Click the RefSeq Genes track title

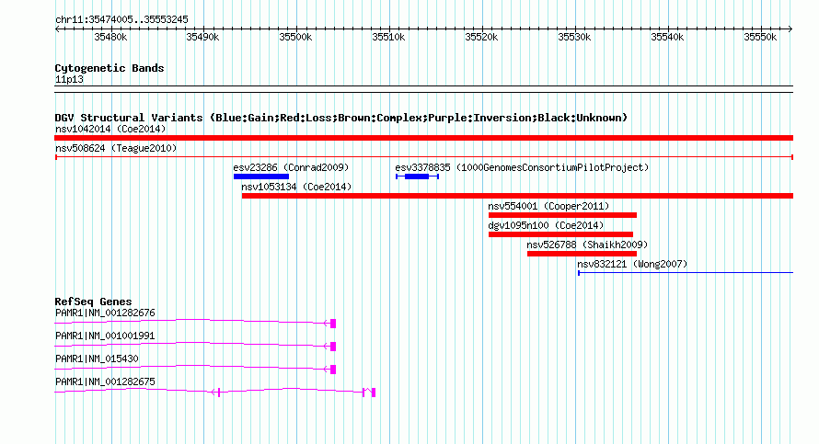click(x=93, y=302)
